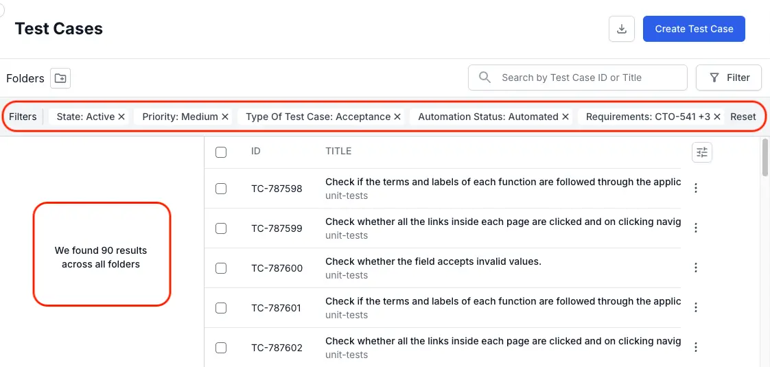Click the add new folder icon
The width and height of the screenshot is (770, 367).
pyautogui.click(x=60, y=78)
